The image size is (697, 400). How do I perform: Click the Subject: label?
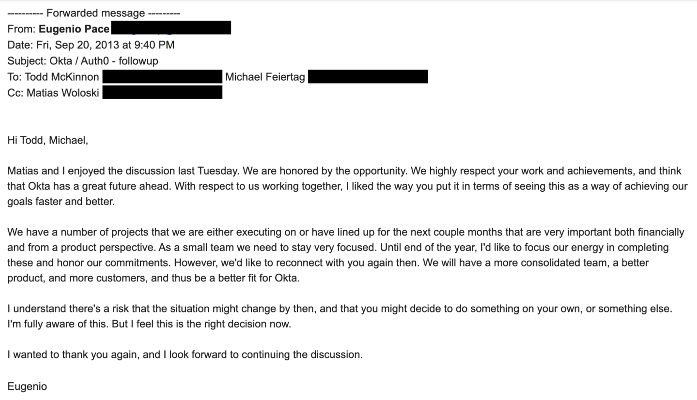[27, 61]
